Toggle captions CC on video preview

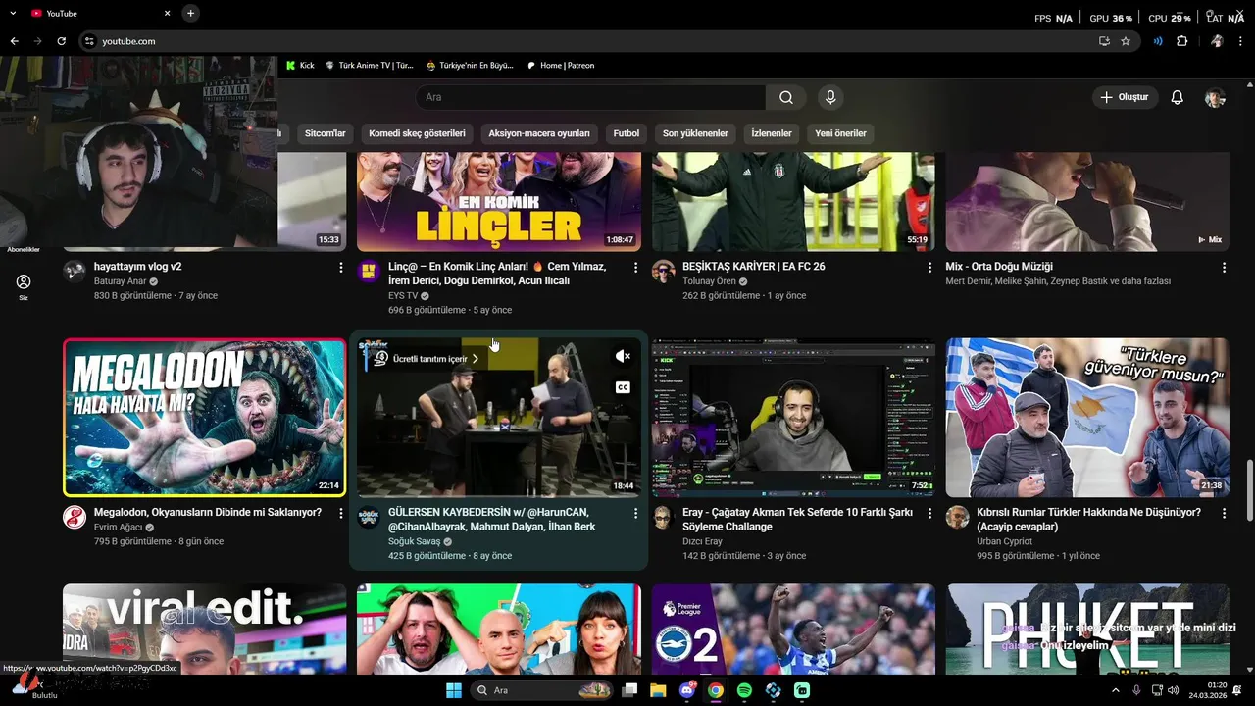[623, 387]
